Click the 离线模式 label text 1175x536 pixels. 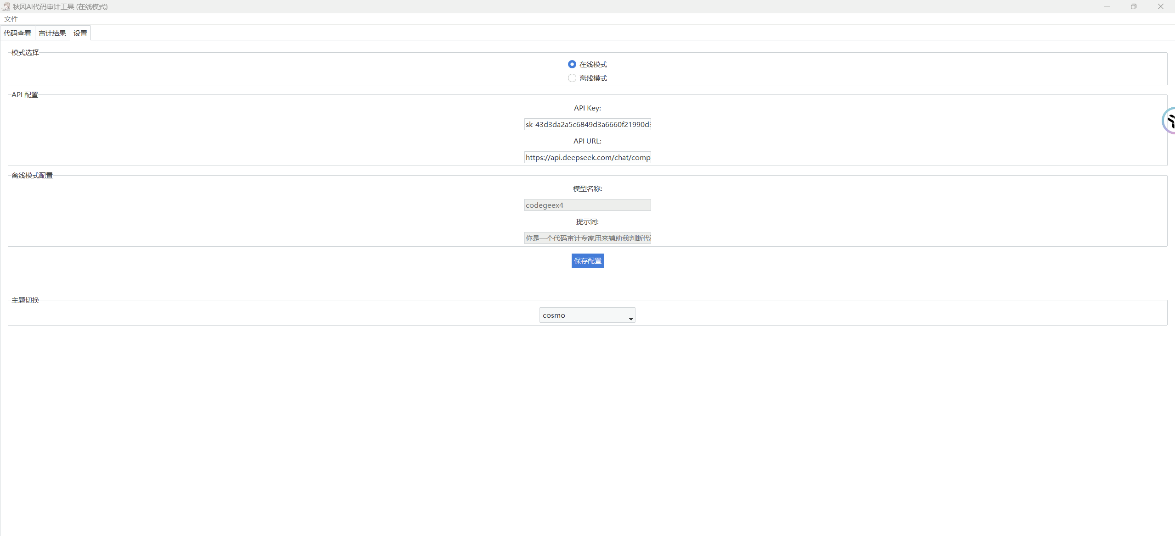click(x=593, y=78)
